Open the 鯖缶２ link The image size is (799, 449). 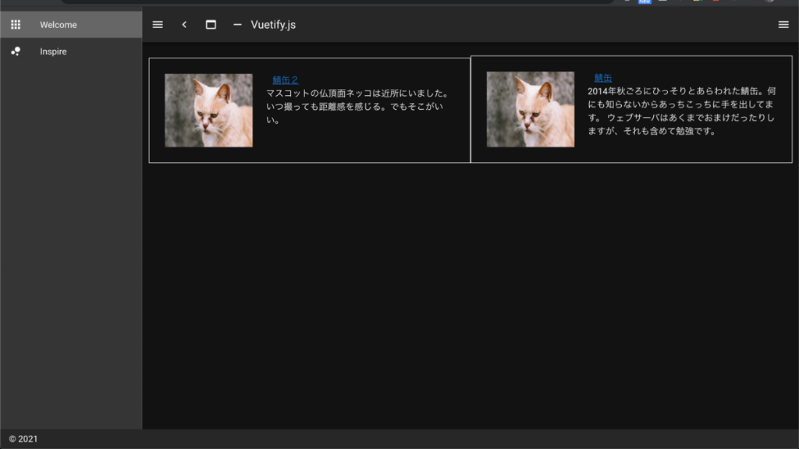[x=286, y=80]
